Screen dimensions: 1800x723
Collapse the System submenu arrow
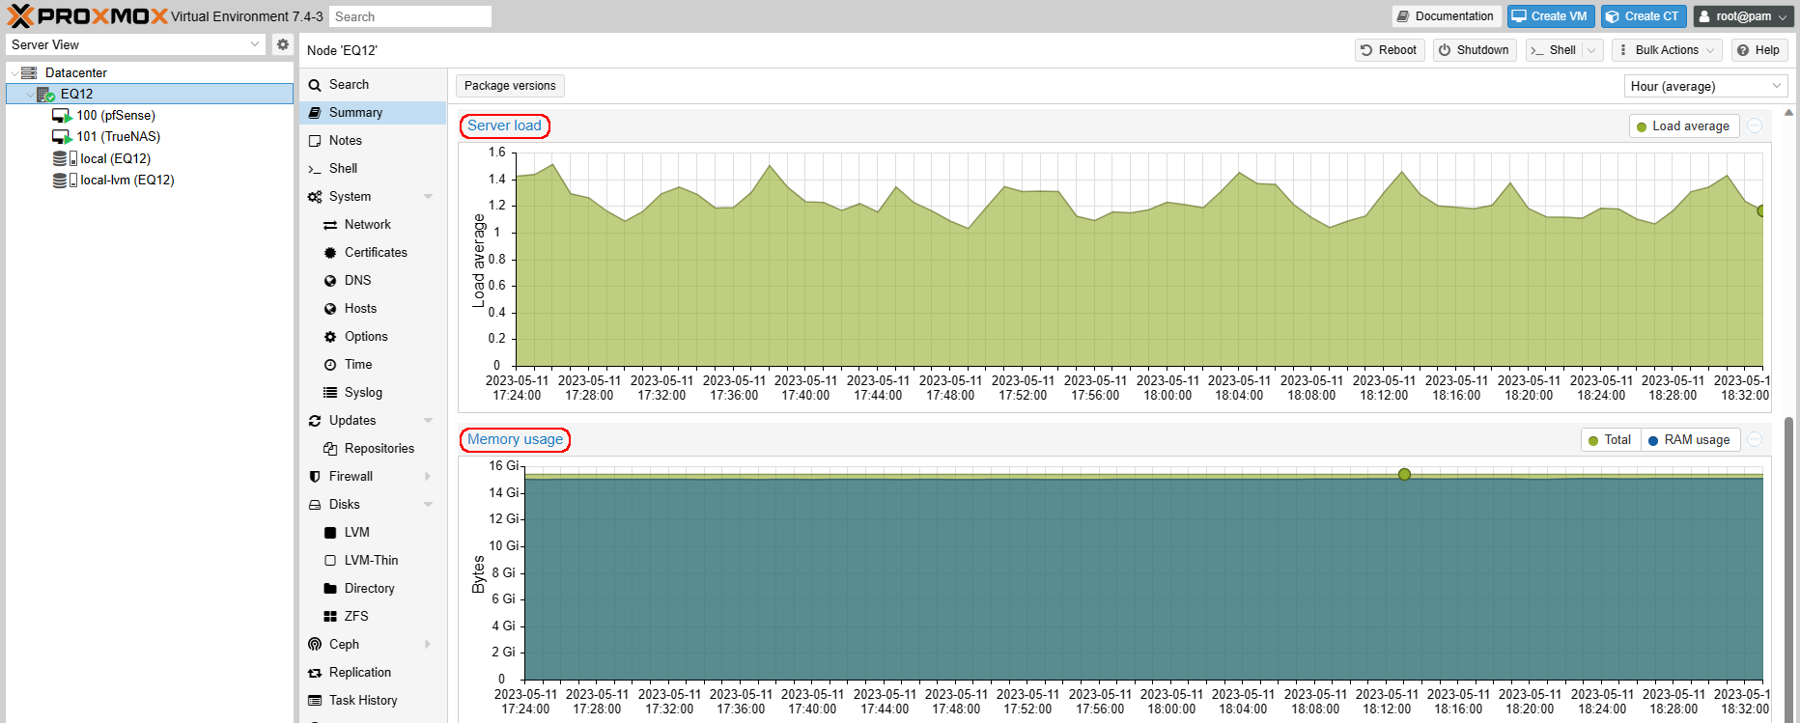click(x=428, y=197)
